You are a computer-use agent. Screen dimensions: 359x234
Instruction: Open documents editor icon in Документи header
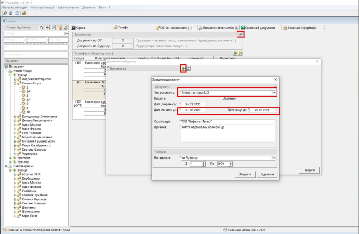pyautogui.click(x=240, y=35)
